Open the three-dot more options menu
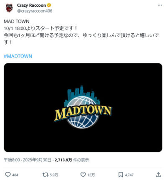Viewport: 167px width, 181px height. (x=160, y=5)
